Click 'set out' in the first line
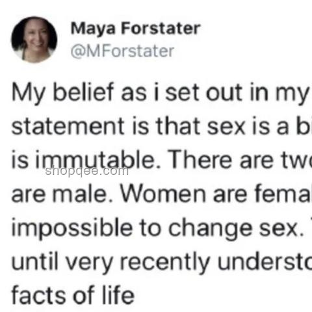The image size is (312, 312). [x=203, y=92]
